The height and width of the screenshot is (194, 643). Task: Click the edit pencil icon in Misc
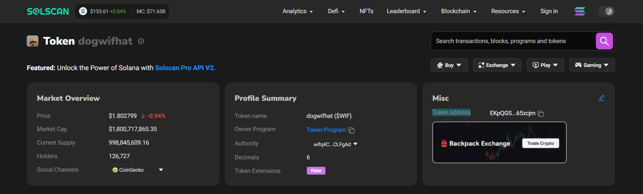pos(601,98)
